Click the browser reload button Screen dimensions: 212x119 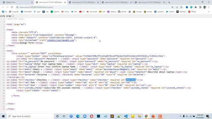click(x=12, y=7)
